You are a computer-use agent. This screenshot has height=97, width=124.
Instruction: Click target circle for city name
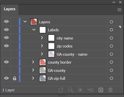(111, 38)
